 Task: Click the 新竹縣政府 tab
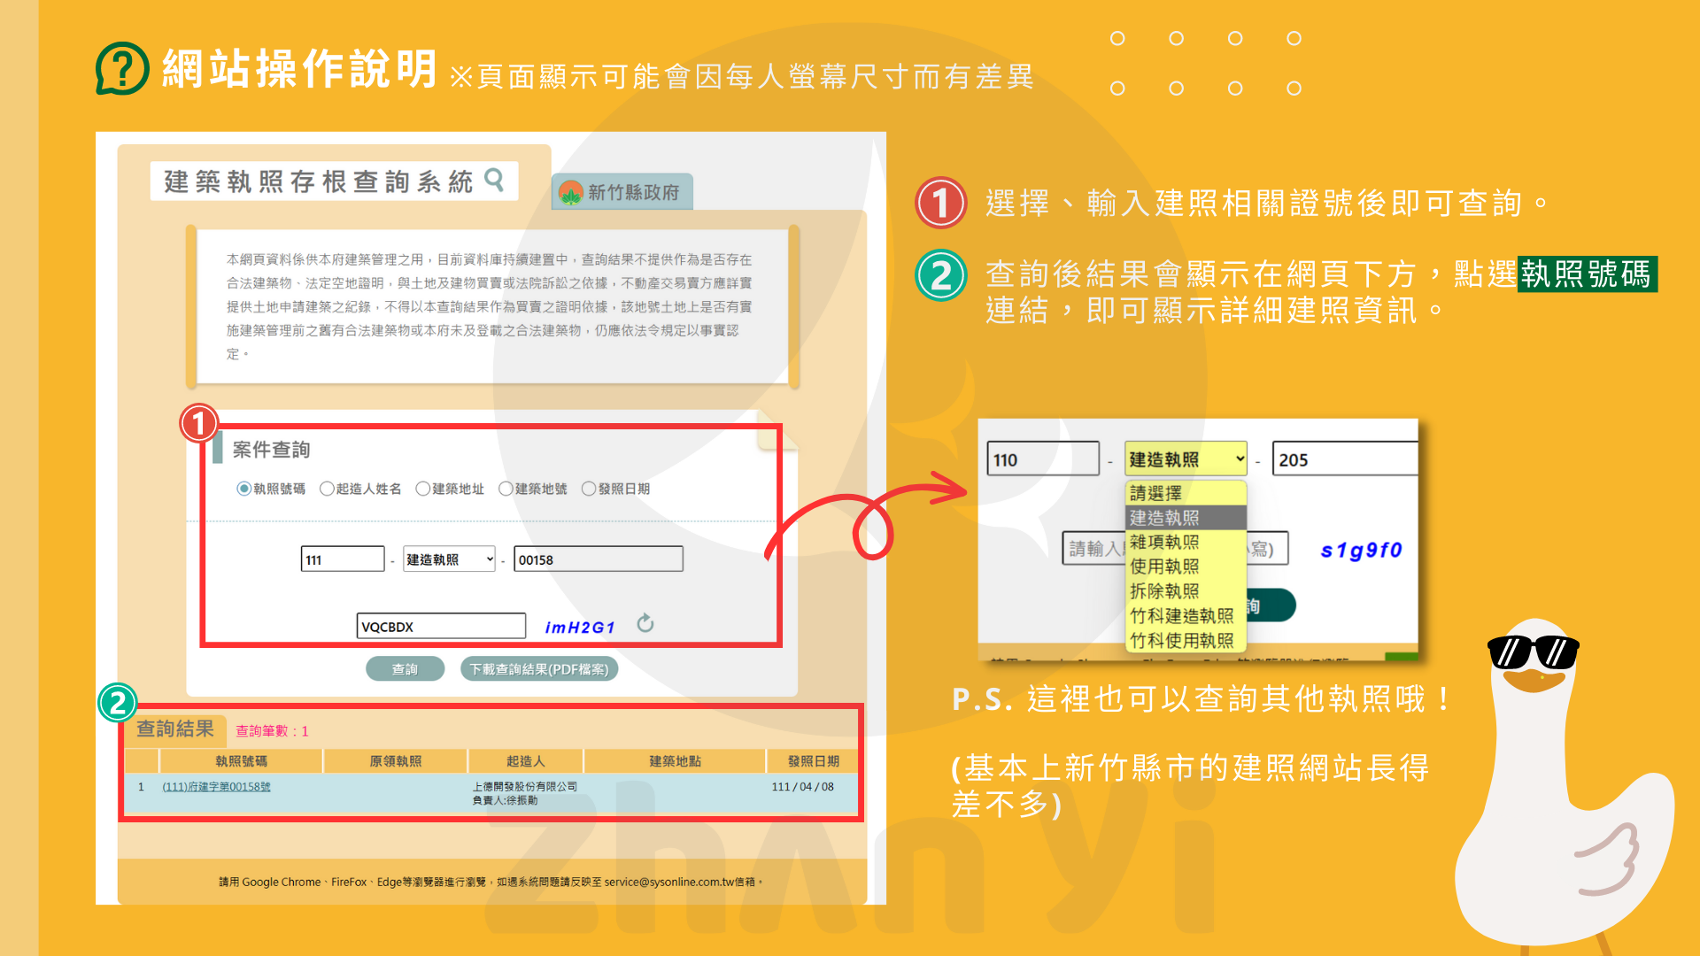pyautogui.click(x=622, y=192)
